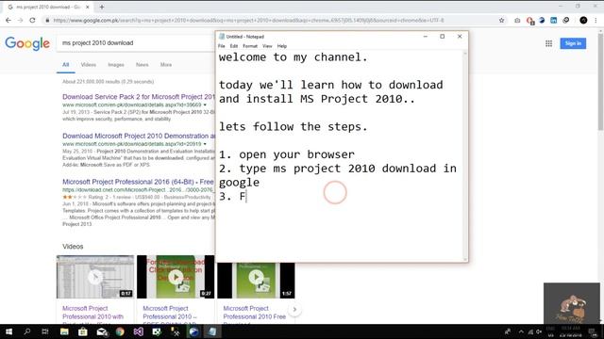The height and width of the screenshot is (339, 604).
Task: Open Notepad's File menu
Action: tap(222, 46)
